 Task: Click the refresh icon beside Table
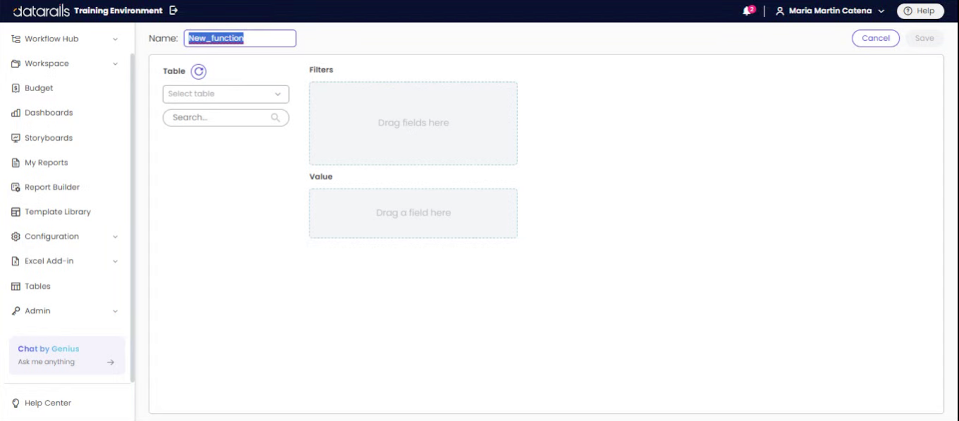[x=198, y=72]
